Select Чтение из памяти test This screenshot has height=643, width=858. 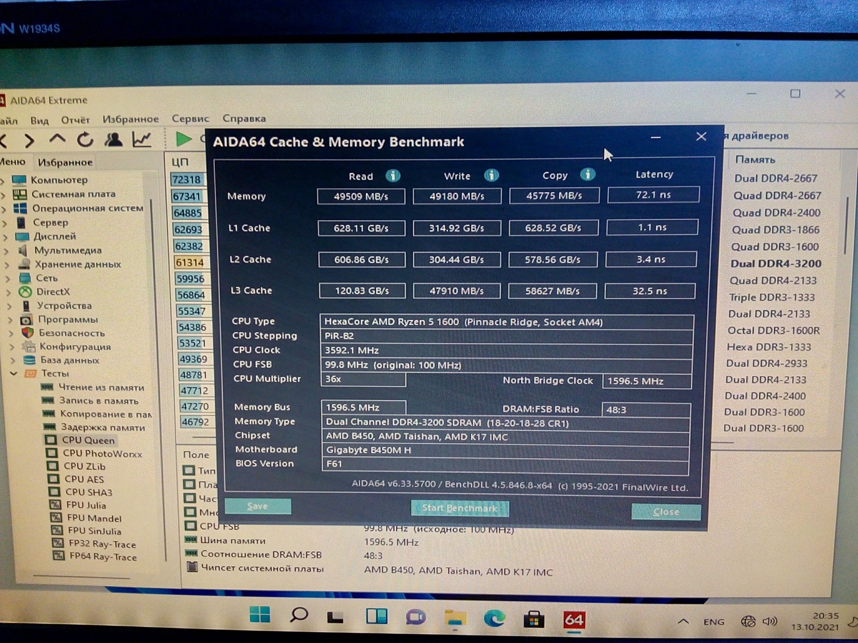click(101, 387)
